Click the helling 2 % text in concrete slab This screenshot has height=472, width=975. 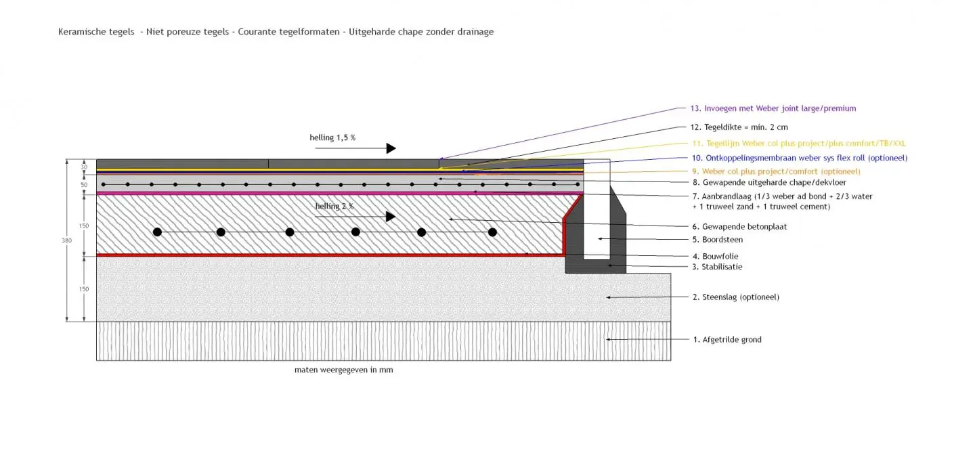pos(334,206)
